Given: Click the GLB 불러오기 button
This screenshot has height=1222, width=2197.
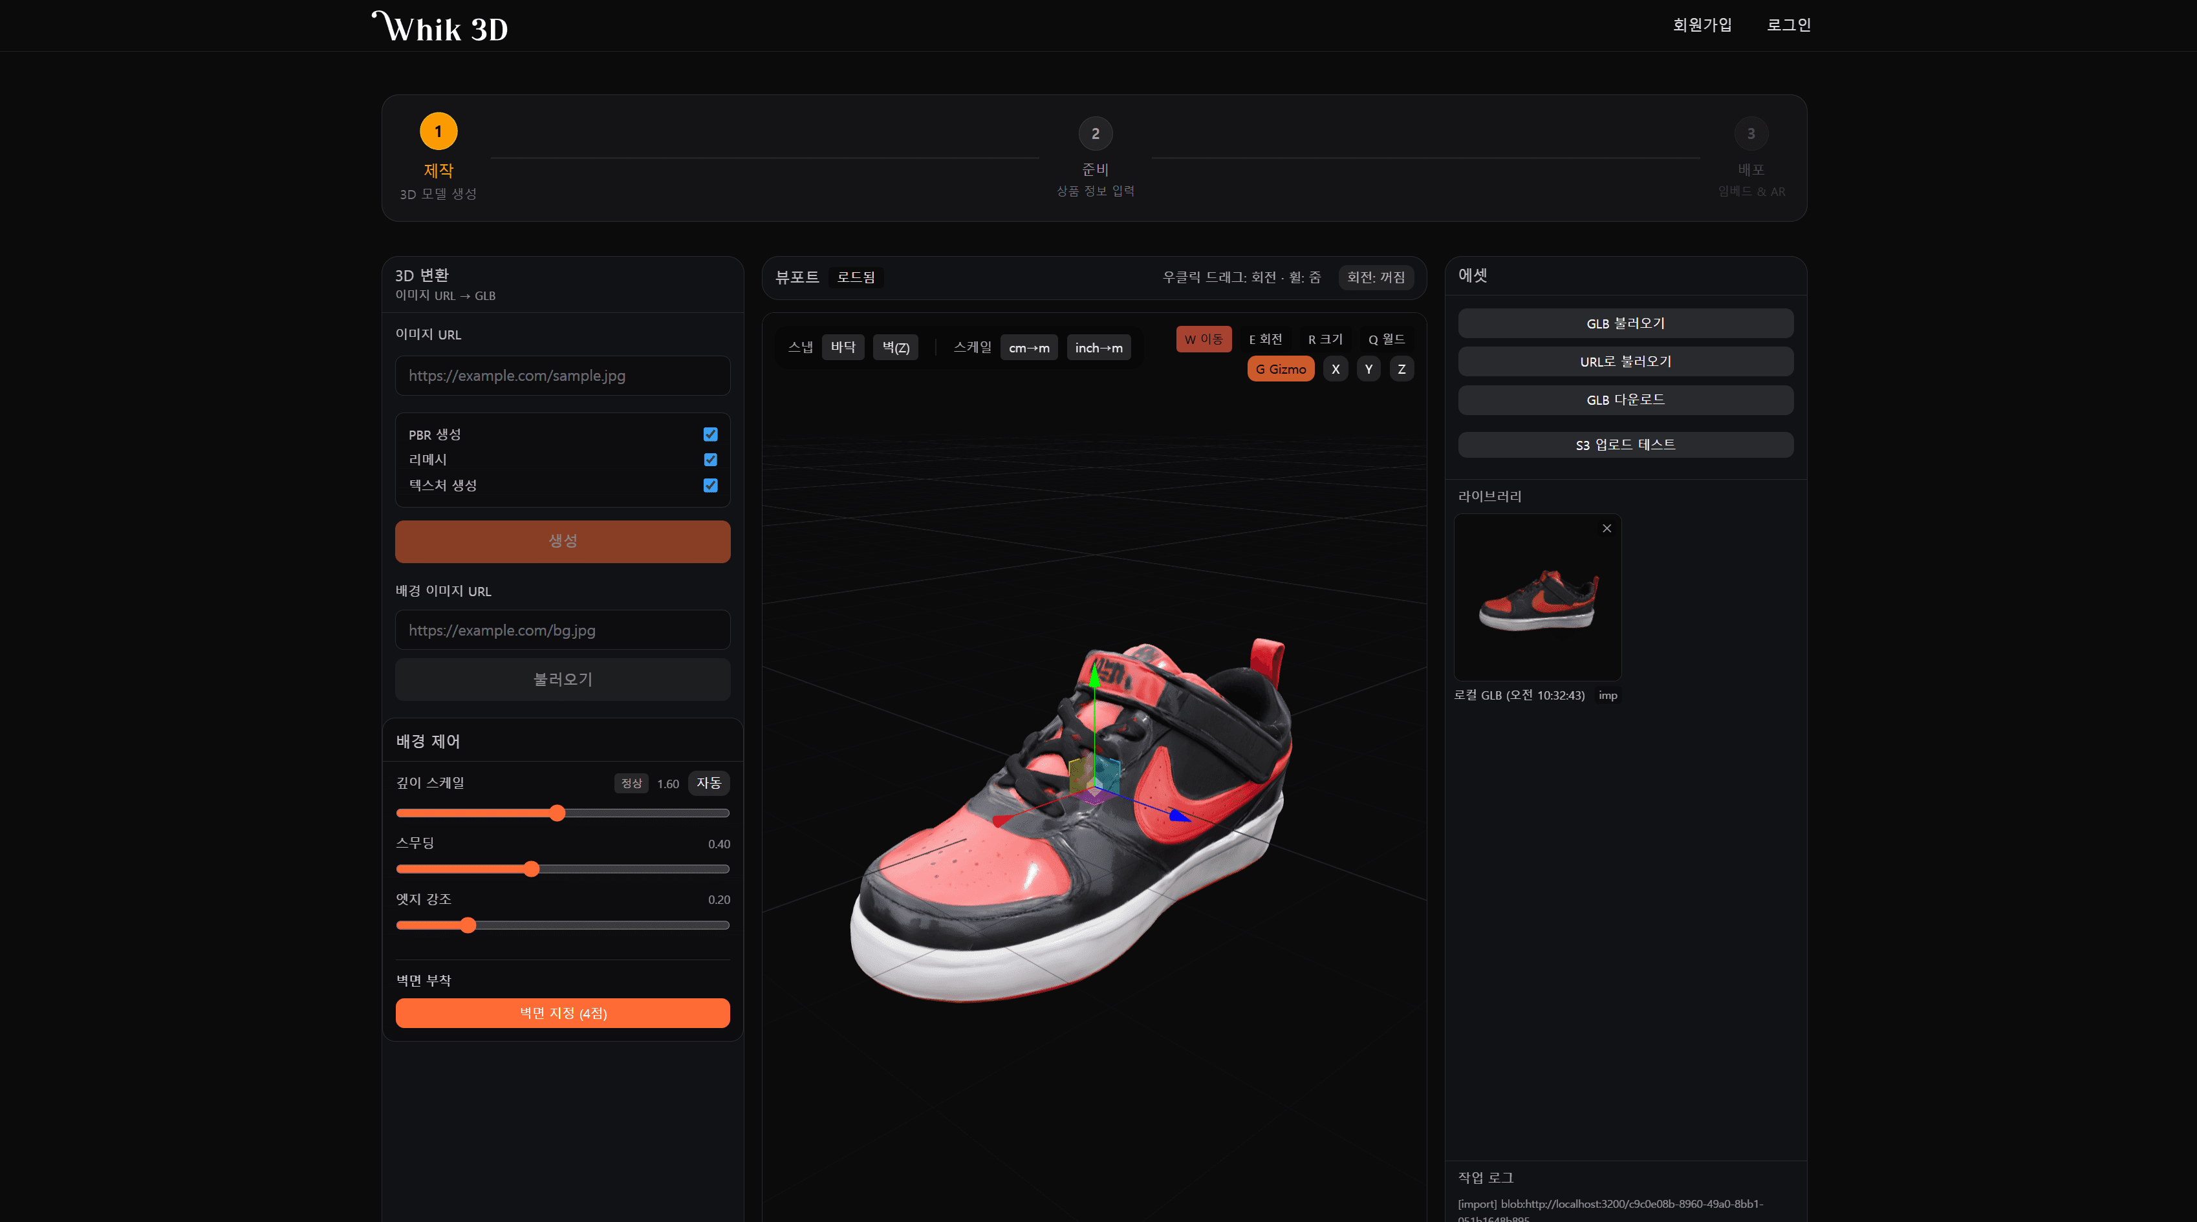Looking at the screenshot, I should point(1625,323).
